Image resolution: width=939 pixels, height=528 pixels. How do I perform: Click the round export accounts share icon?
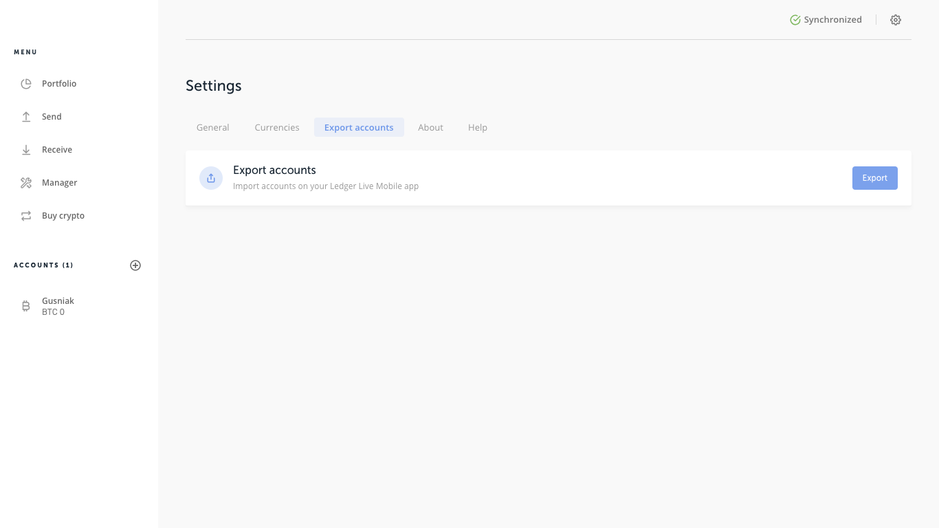click(211, 178)
